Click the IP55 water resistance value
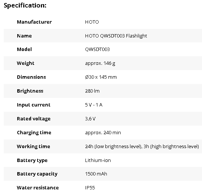Viewport: 202px width, 192px height. click(90, 188)
